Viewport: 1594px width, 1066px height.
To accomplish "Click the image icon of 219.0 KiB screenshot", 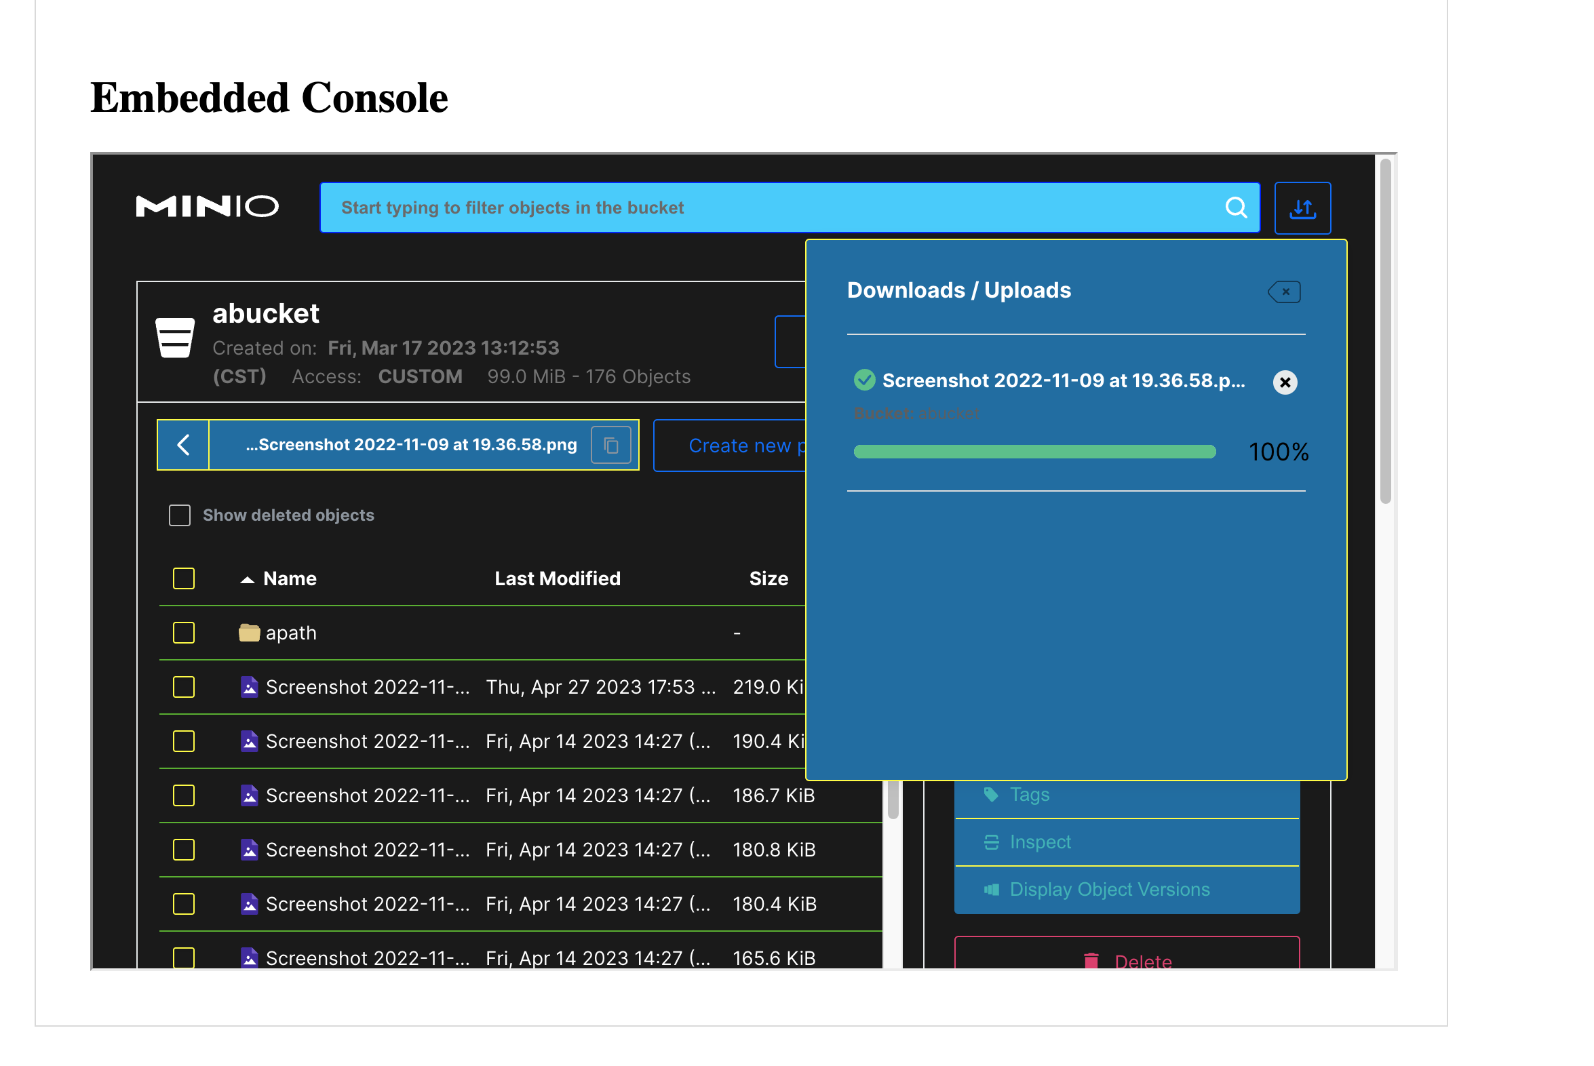I will pos(249,687).
